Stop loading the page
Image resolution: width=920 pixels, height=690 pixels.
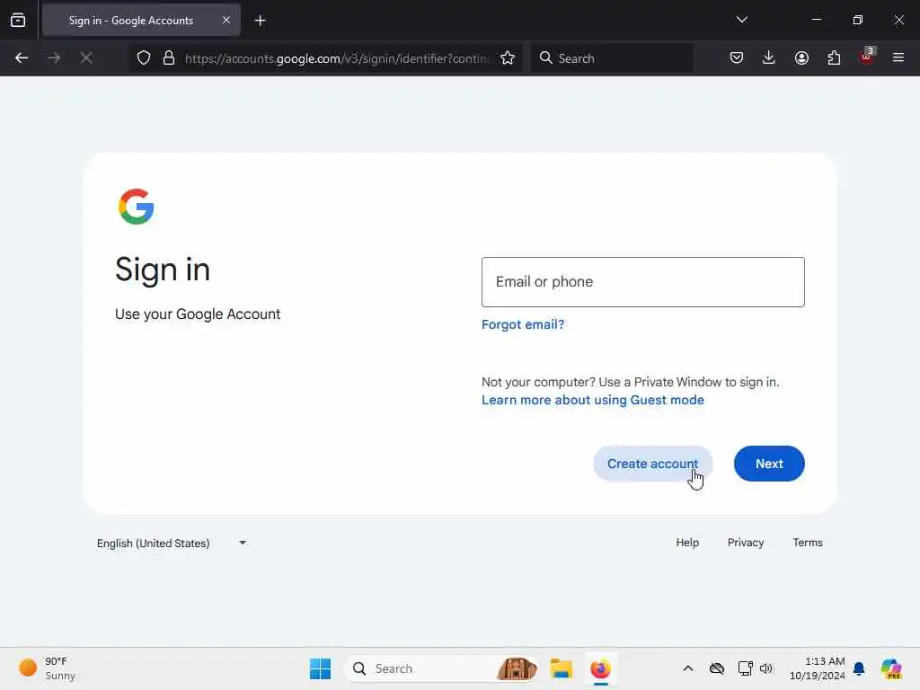[x=86, y=58]
